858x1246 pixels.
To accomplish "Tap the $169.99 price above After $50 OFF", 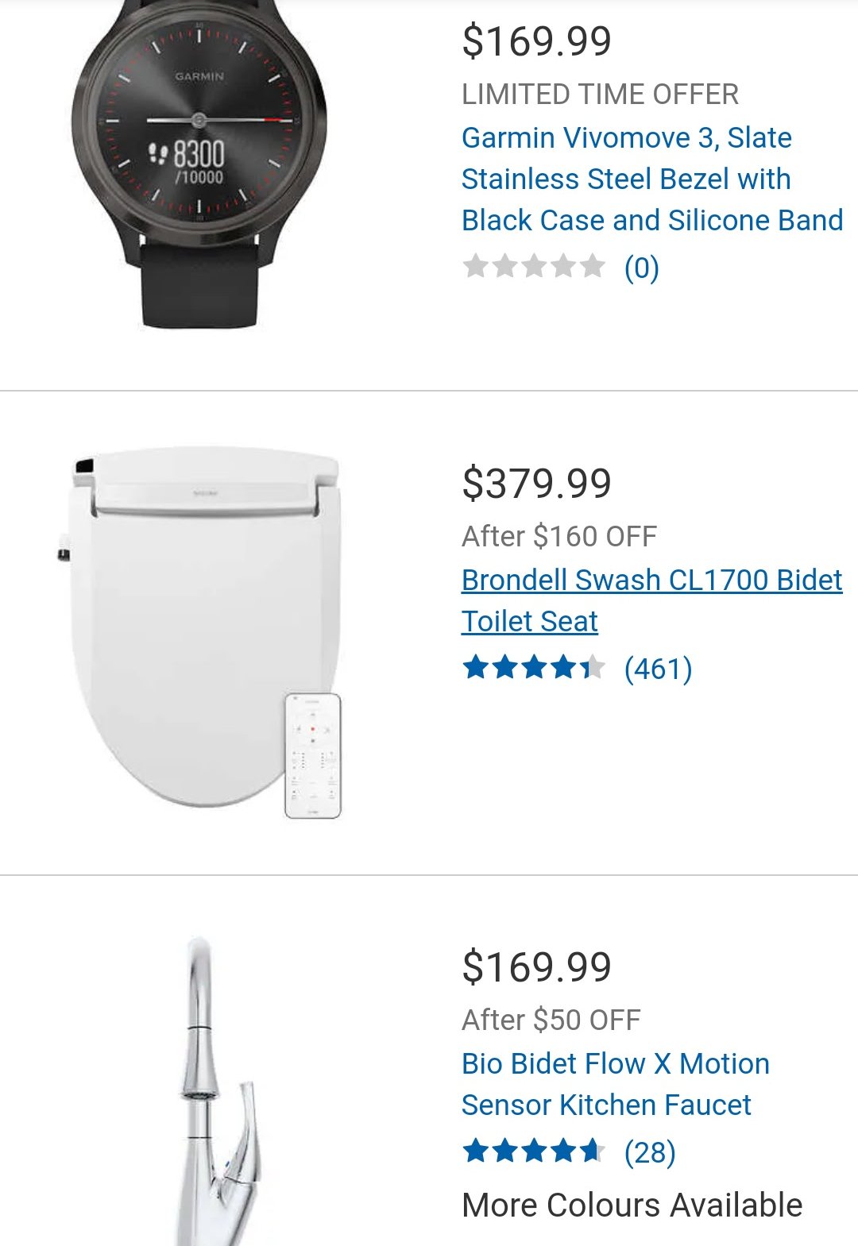I will point(537,966).
